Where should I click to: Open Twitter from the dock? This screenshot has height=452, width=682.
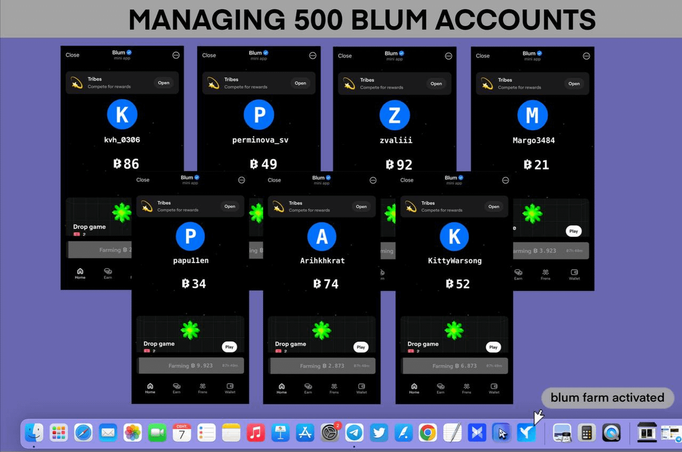[379, 433]
